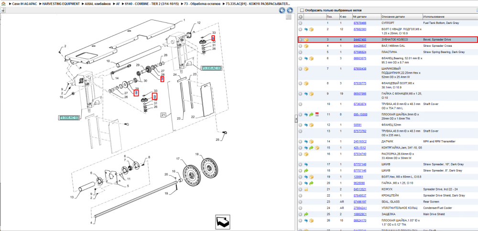The width and height of the screenshot is (478, 231).
Task: Click green arrow icon for part 9628098
Action: (311, 183)
